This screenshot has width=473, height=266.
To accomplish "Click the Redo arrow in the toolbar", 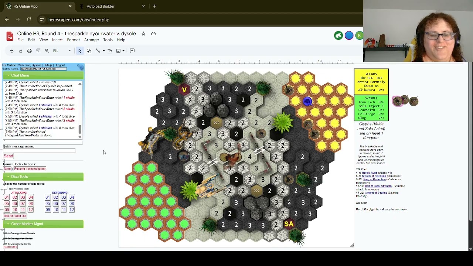I will [21, 51].
